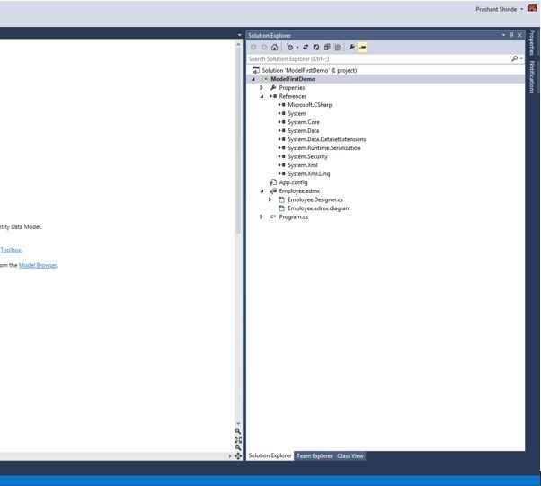Select the Employee.edmx file
Viewport: 541px width, 486px height.
tap(299, 191)
